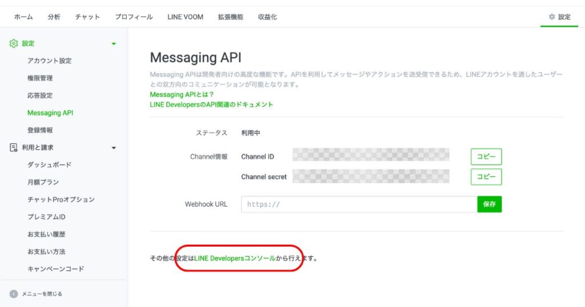Open キャンペーンコード in the sidebar
The height and width of the screenshot is (307, 585).
coord(55,269)
